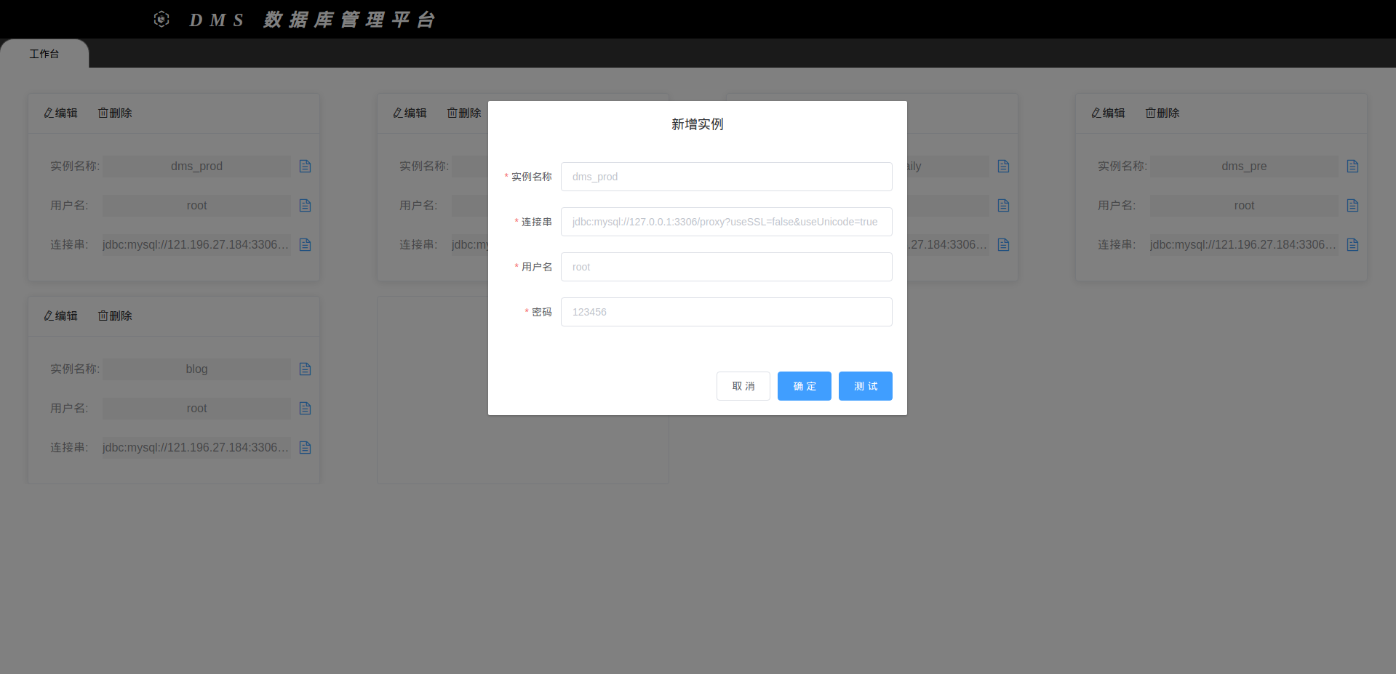The height and width of the screenshot is (674, 1396).
Task: Click 编辑 on the dms_pre card
Action: coord(1108,113)
